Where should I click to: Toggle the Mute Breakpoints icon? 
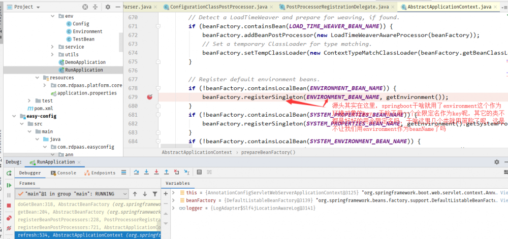click(9, 228)
